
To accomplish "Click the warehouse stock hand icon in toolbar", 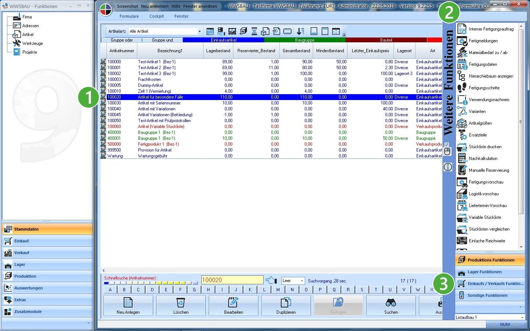I will click(x=221, y=31).
